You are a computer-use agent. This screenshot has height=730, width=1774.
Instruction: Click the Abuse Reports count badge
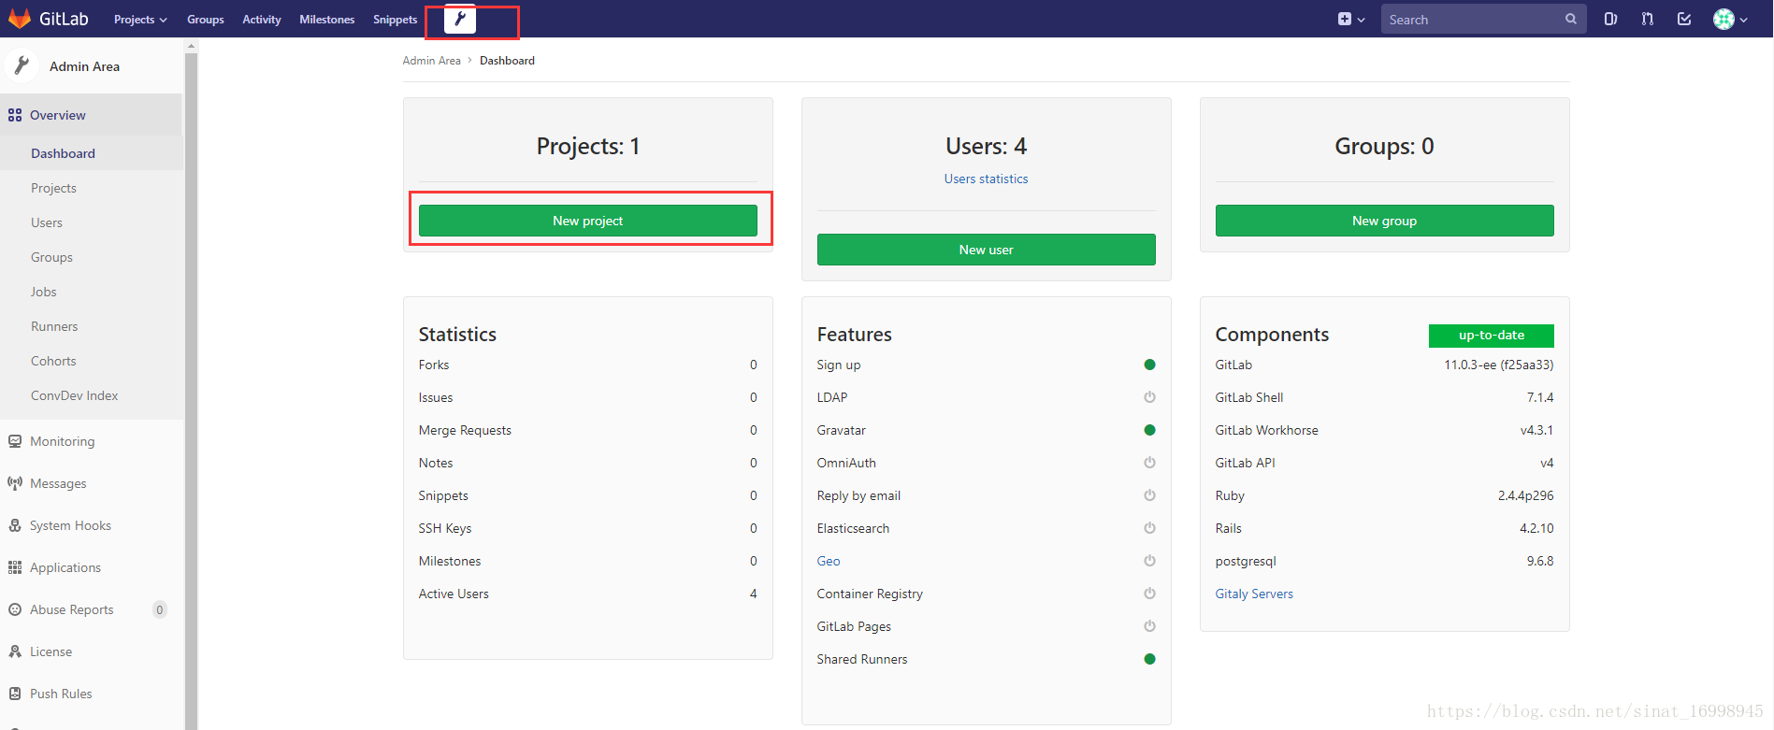(160, 609)
